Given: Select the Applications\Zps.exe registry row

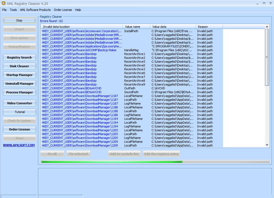Looking at the screenshot, I should 132,46.
